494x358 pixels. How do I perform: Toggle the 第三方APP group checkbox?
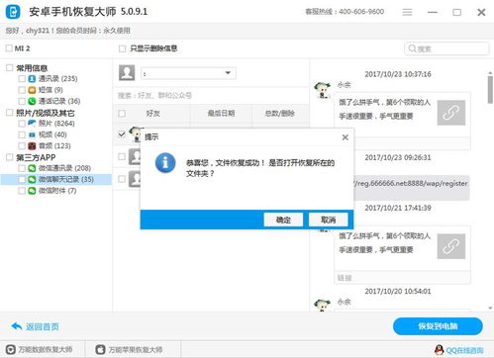tap(10, 157)
